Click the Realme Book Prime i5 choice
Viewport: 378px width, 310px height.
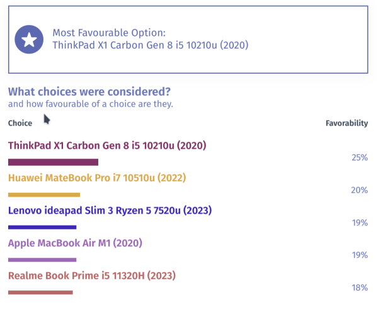click(92, 275)
